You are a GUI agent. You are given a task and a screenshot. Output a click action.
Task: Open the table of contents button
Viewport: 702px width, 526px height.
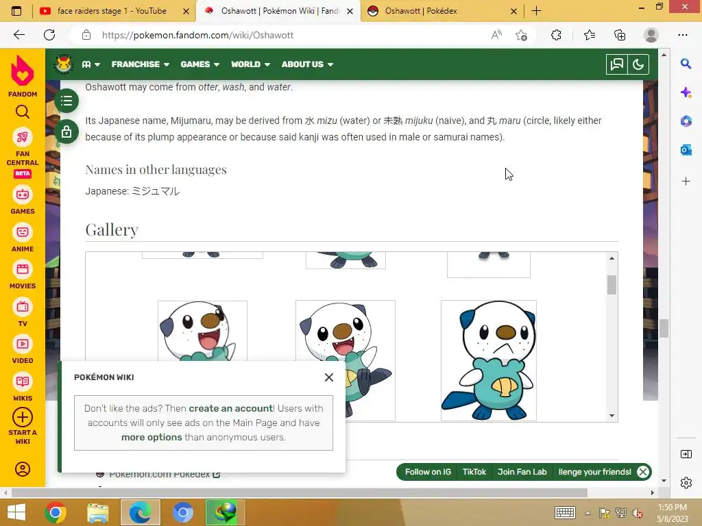click(66, 101)
